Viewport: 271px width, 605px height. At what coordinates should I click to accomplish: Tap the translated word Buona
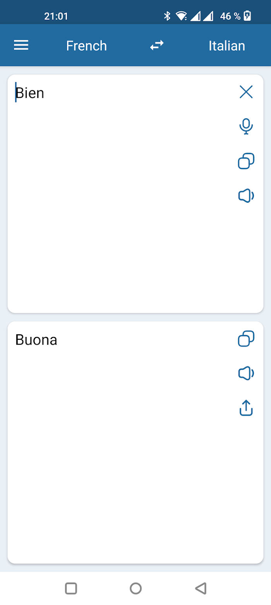36,340
